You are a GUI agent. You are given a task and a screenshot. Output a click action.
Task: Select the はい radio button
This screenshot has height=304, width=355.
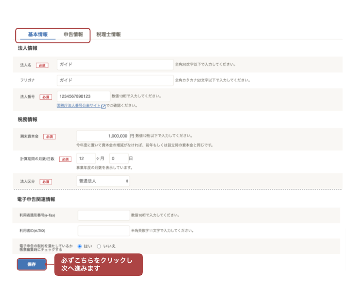[x=80, y=246]
